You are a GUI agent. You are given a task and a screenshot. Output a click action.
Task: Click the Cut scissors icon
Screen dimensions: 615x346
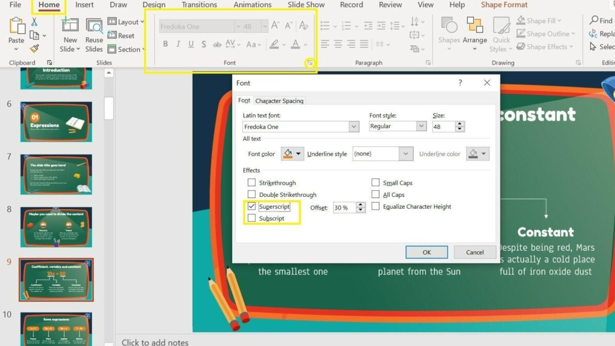[x=34, y=22]
